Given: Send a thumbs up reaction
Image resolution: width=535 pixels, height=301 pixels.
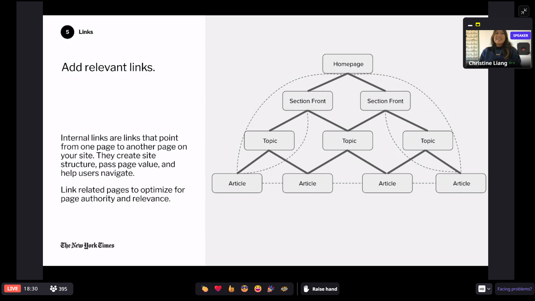Looking at the screenshot, I should 231,289.
